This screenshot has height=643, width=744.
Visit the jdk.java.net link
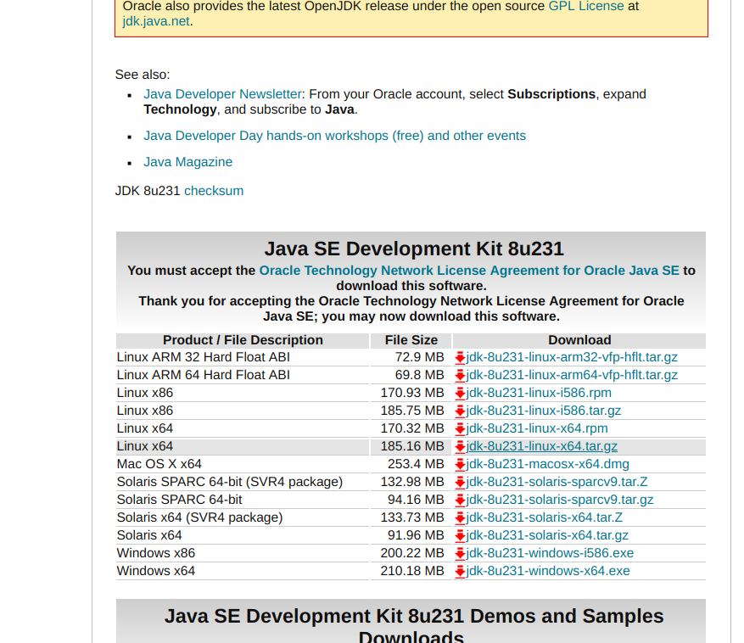tap(156, 21)
